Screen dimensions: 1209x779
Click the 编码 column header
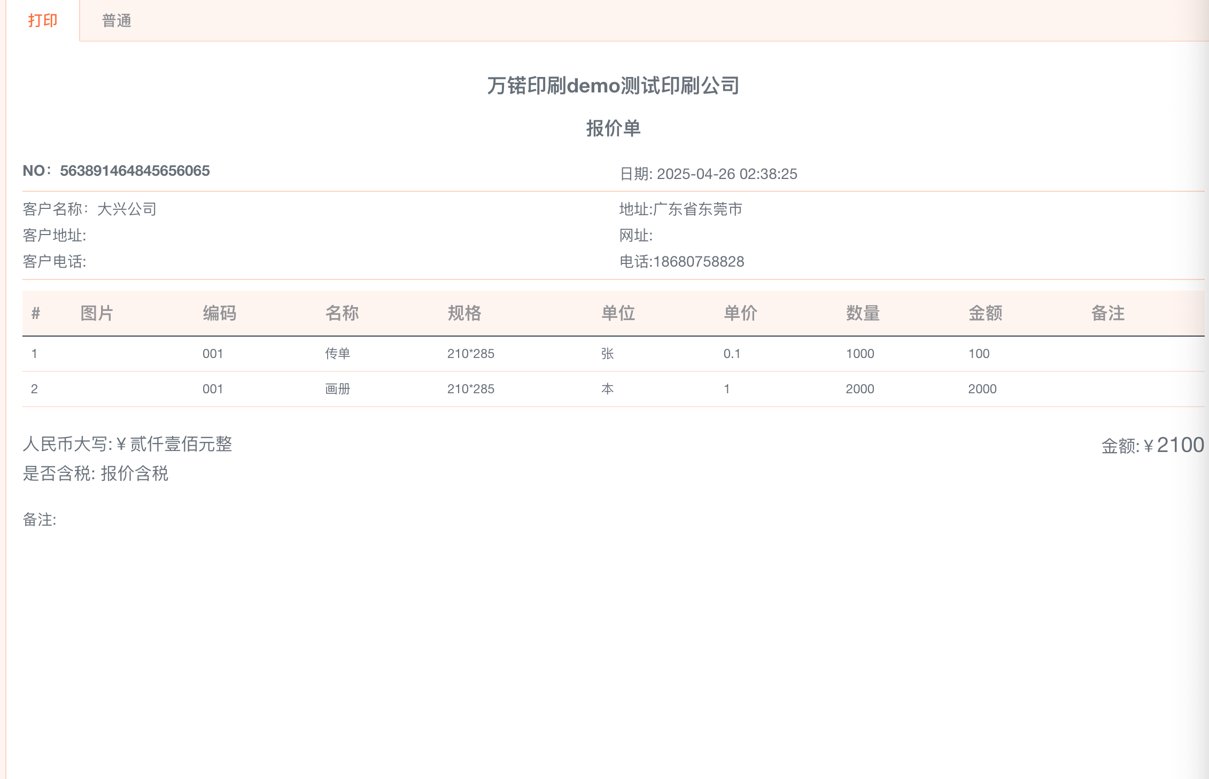(x=219, y=313)
